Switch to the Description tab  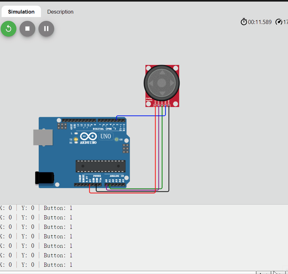(60, 12)
